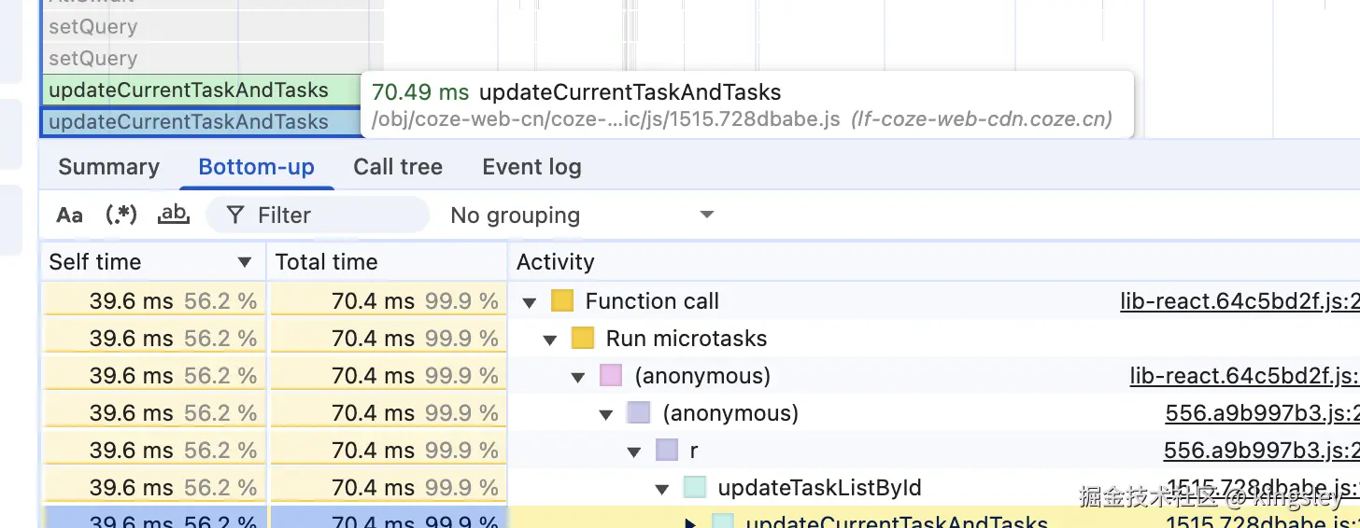Open the Call tree tab

pyautogui.click(x=398, y=168)
